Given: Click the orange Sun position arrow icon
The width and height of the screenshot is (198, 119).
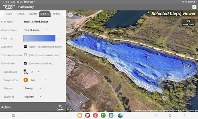Looking at the screenshot, I should 26,80.
